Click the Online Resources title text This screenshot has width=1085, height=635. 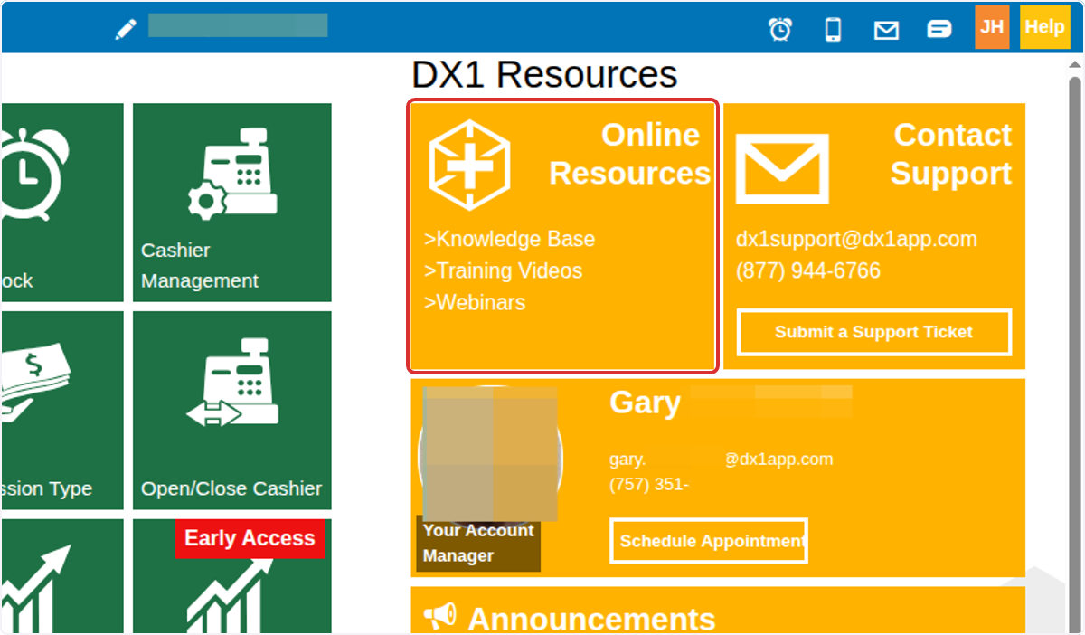pos(630,154)
